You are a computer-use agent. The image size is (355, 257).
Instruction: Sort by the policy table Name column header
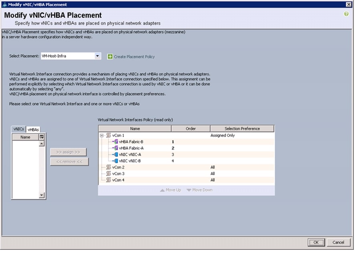click(135, 128)
